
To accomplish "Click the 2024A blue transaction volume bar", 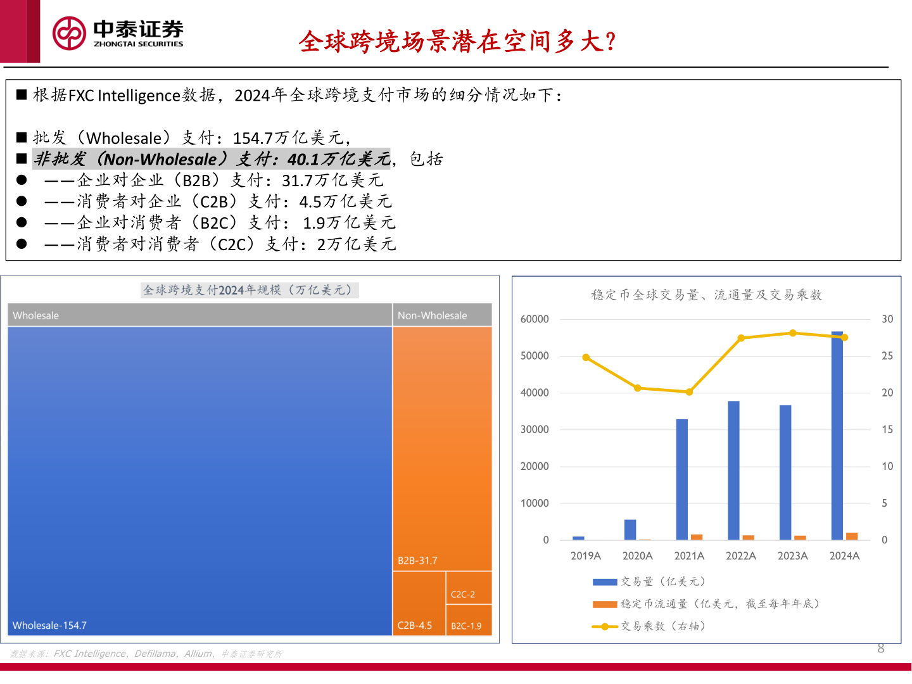I will click(x=837, y=436).
